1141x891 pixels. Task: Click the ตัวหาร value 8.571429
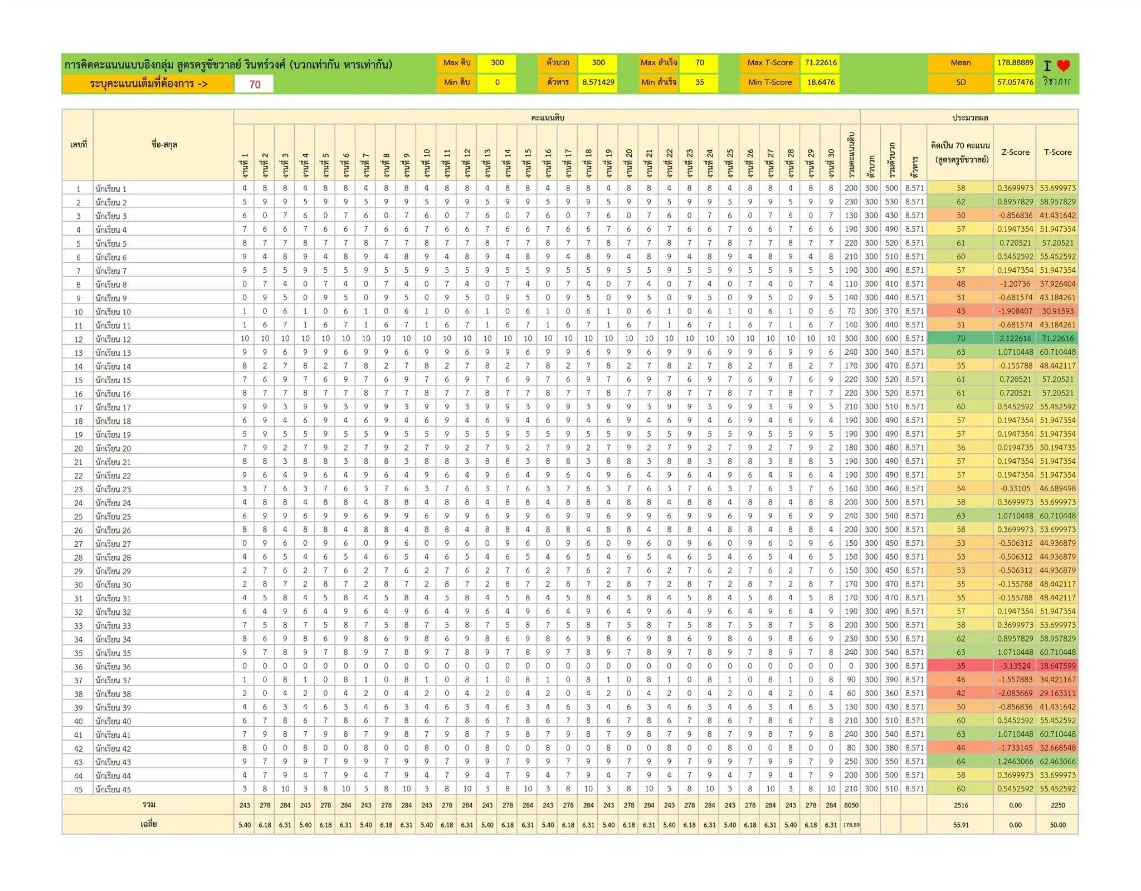598,82
